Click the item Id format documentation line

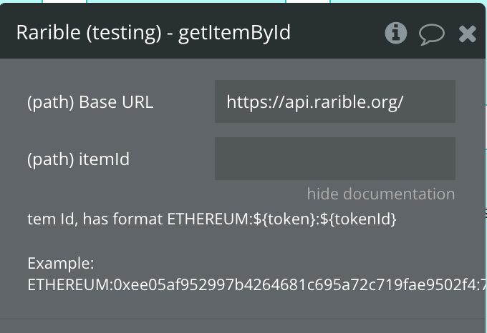pos(212,219)
